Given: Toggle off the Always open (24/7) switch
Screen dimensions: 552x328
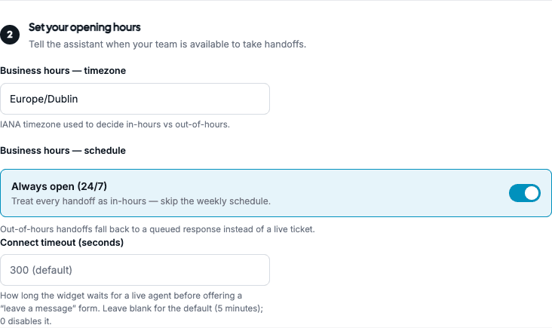Looking at the screenshot, I should click(x=525, y=193).
